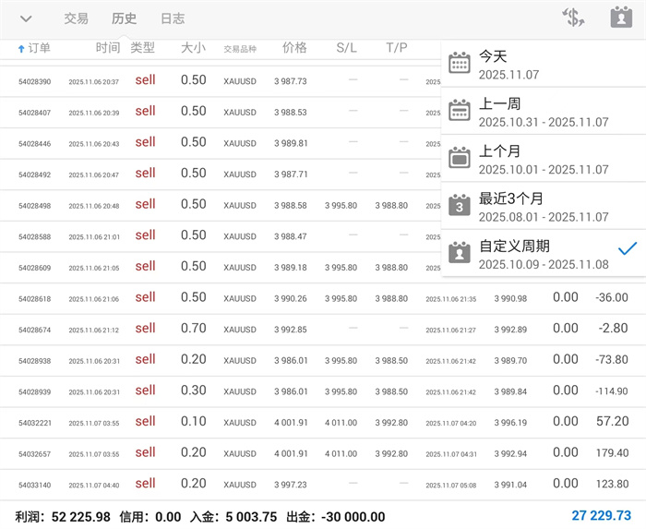
Task: Select order 54028446 cell
Action: tap(35, 144)
